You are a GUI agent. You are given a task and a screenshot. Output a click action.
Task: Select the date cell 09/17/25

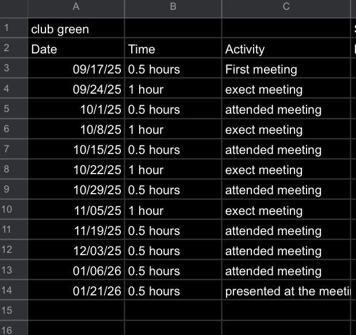[76, 70]
